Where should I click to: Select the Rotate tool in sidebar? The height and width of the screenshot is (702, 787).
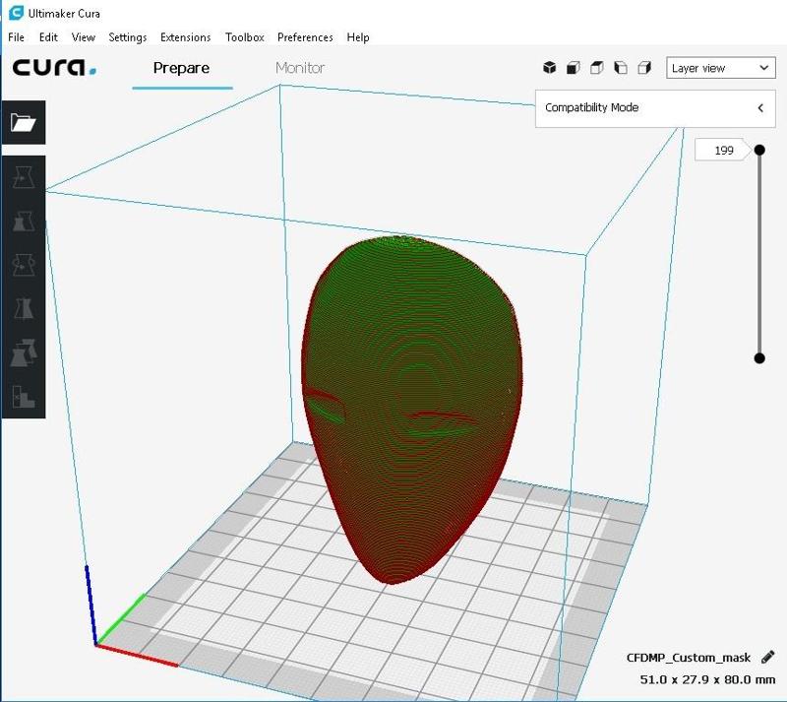[23, 265]
